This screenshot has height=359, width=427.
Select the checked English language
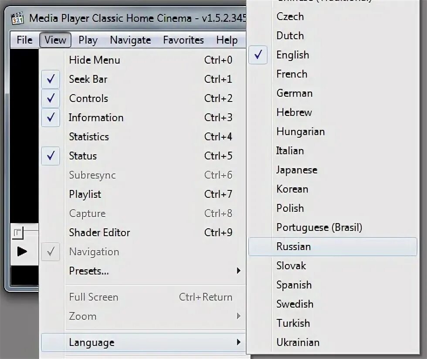[x=333, y=55]
